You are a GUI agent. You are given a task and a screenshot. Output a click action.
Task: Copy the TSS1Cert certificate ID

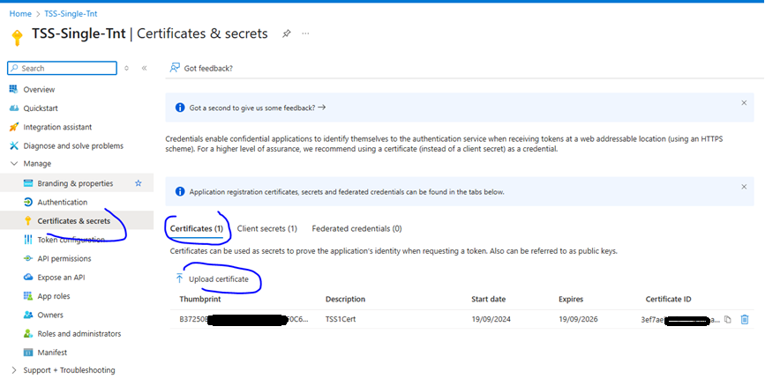[x=727, y=320]
